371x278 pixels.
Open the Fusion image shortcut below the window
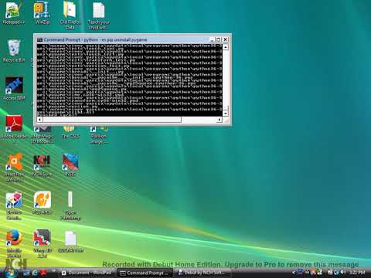[98, 135]
